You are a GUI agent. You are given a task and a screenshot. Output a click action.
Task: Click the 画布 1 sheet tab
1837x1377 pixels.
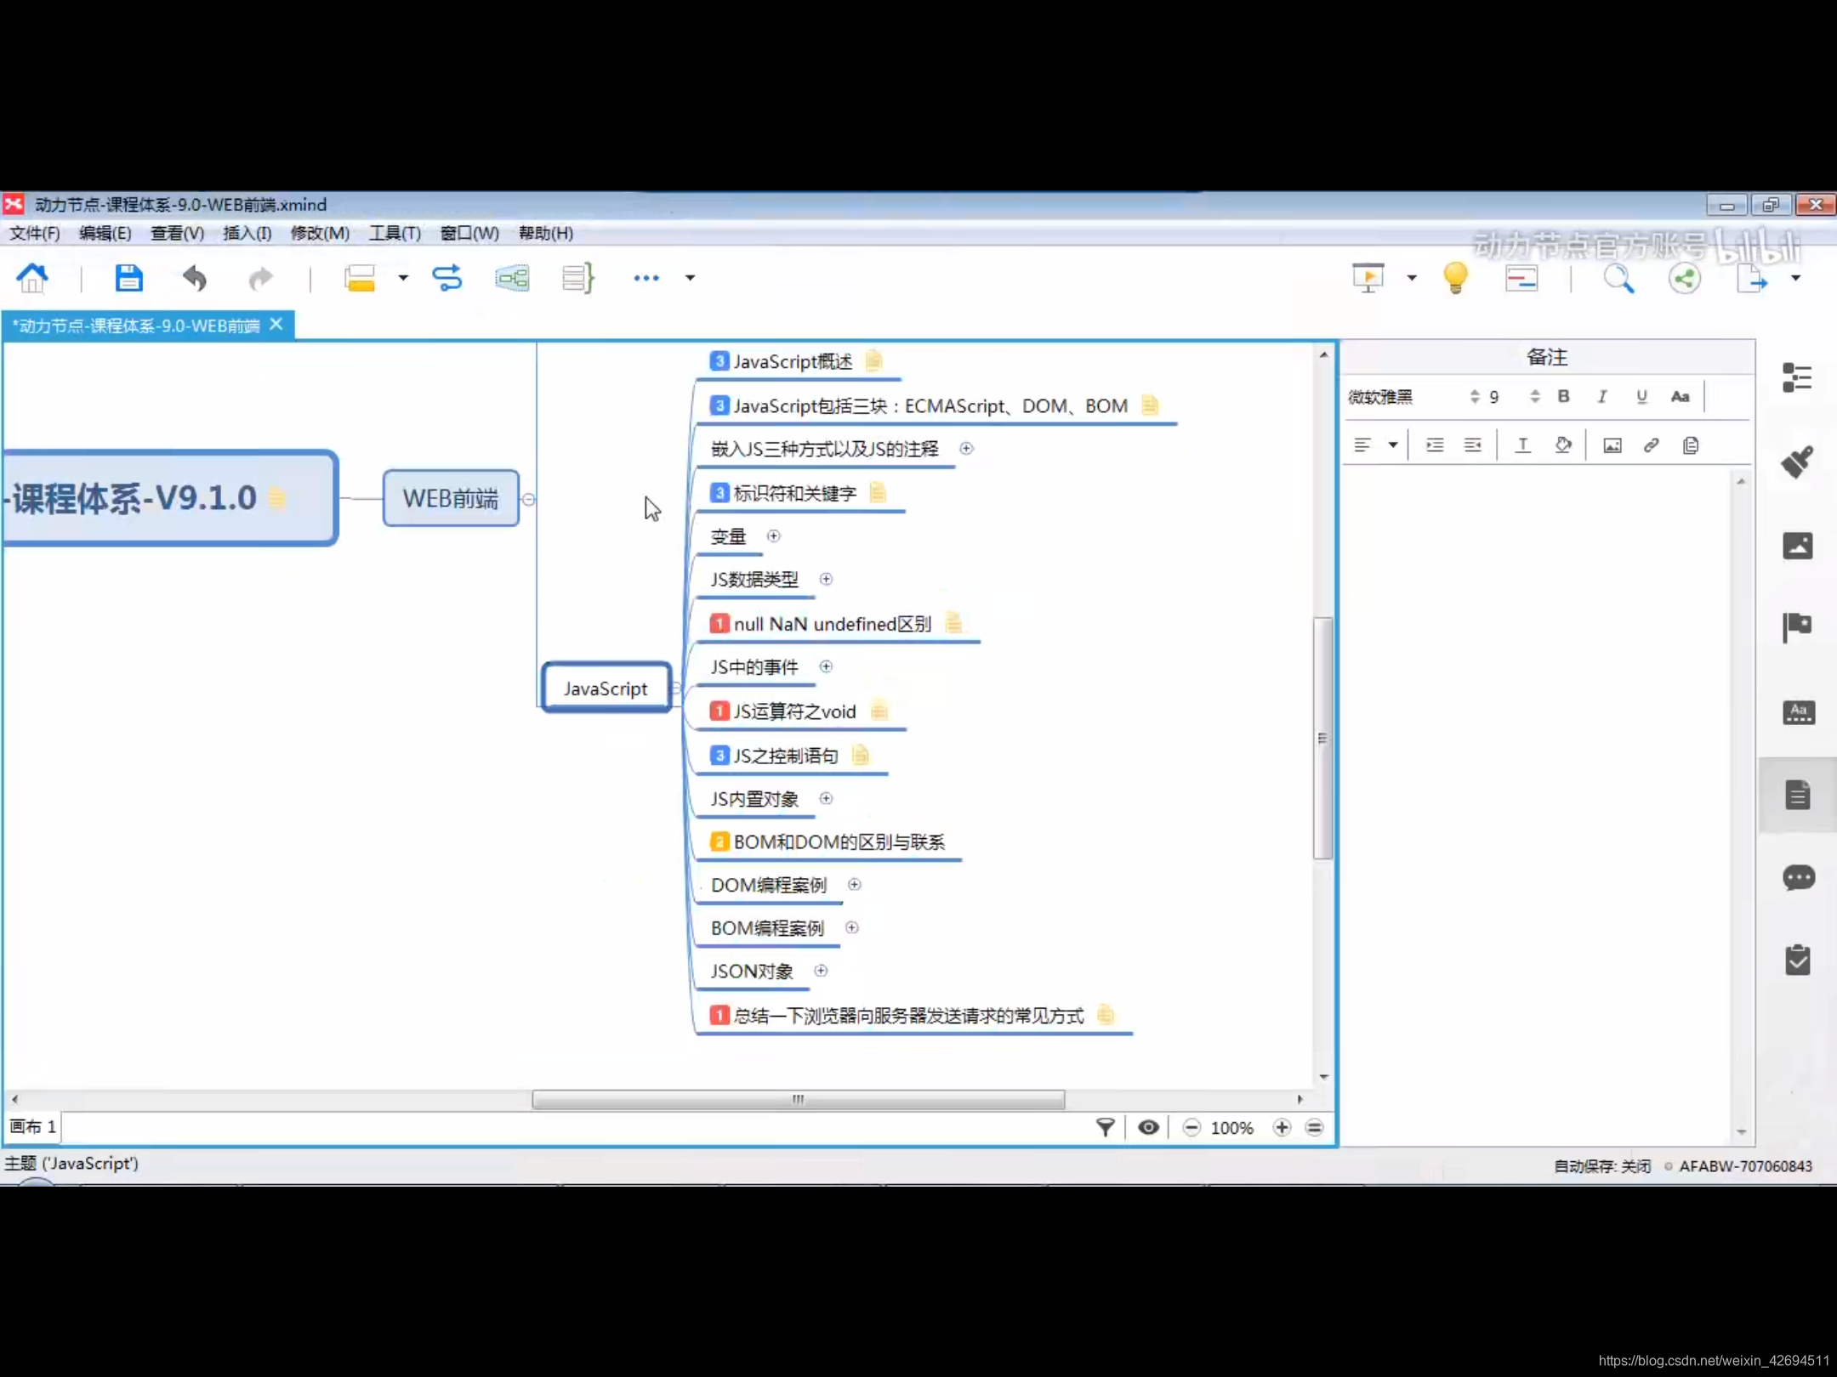(33, 1127)
